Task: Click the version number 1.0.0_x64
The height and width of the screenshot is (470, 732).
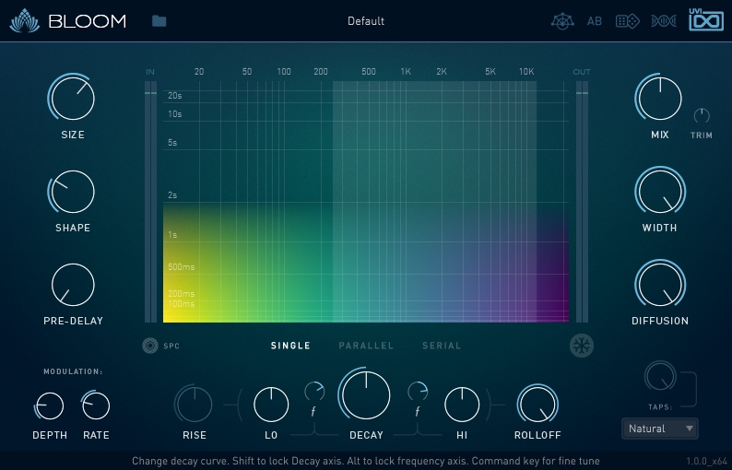Action: [706, 461]
